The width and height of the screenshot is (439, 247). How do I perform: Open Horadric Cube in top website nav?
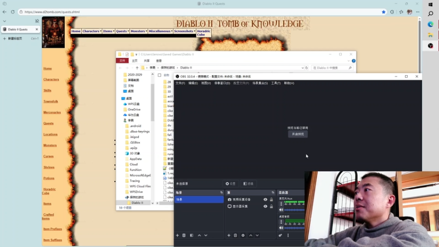click(x=204, y=33)
